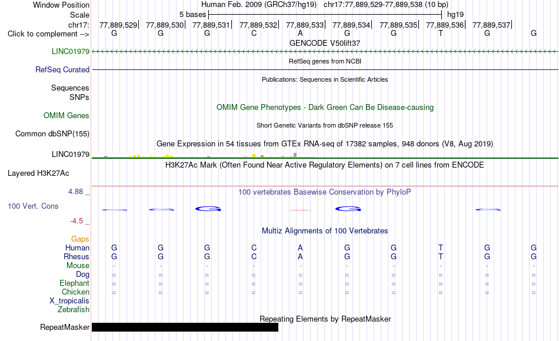Open the green LINC01979 GENCODE track label
The height and width of the screenshot is (341, 559).
pos(71,51)
